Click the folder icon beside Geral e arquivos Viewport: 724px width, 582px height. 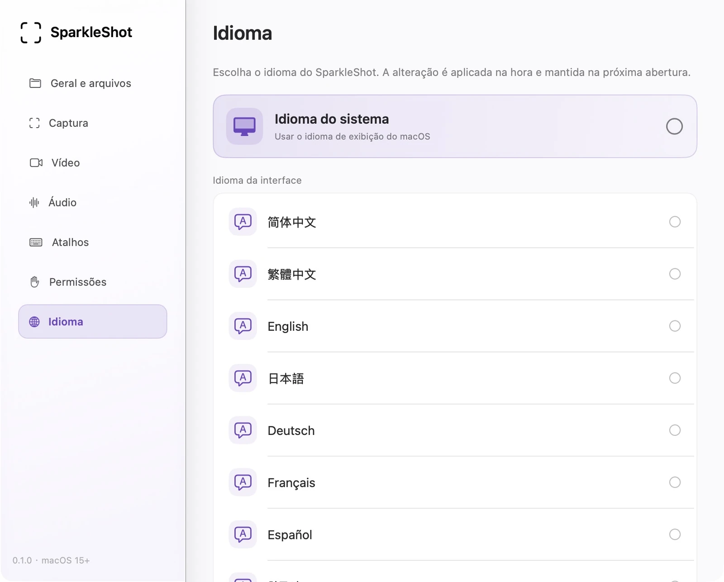point(35,83)
